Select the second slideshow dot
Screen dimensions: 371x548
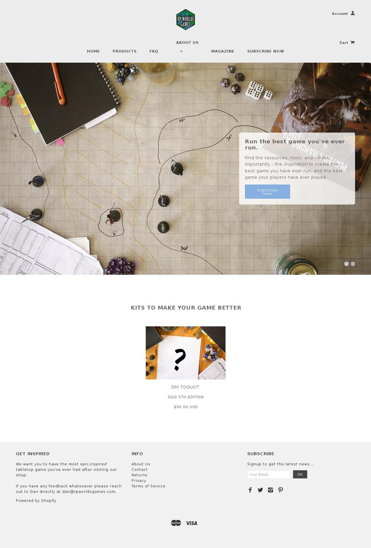(x=353, y=264)
